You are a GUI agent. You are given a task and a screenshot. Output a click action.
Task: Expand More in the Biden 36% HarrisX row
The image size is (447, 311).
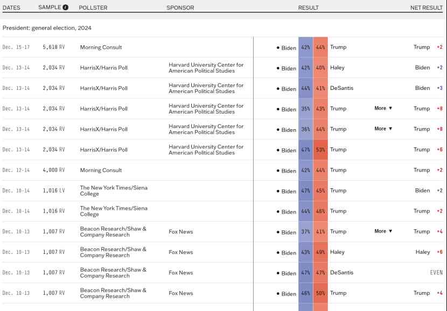pos(383,129)
